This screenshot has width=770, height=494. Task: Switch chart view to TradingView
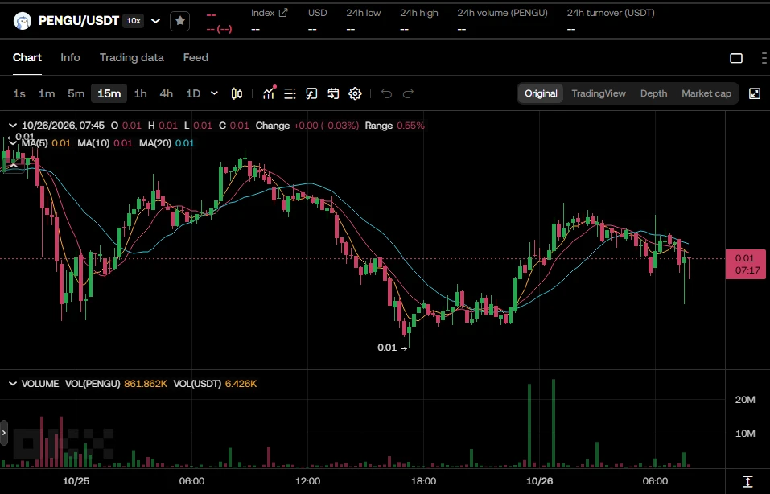click(599, 93)
